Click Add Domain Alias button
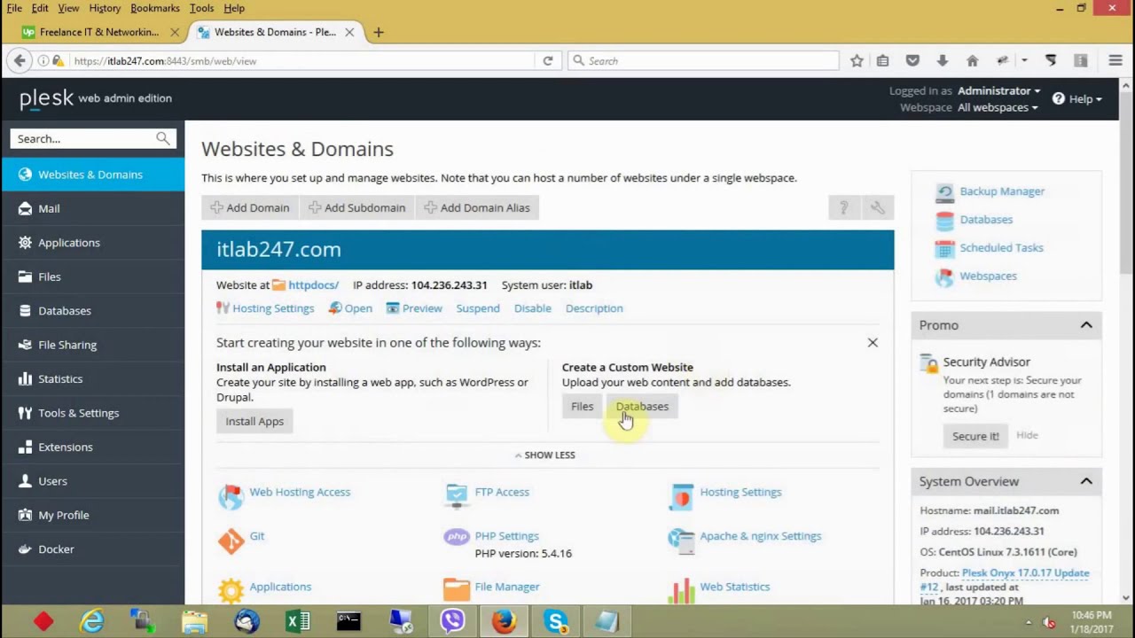Viewport: 1135px width, 638px height. [x=477, y=207]
